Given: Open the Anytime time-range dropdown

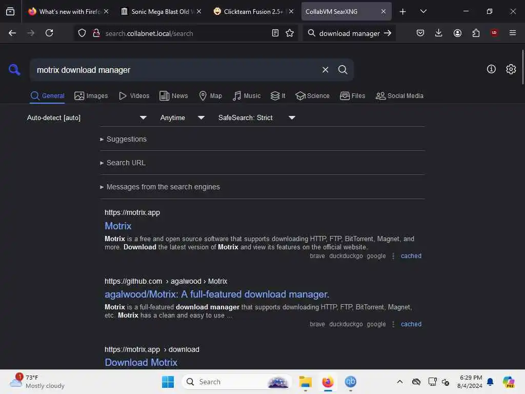Looking at the screenshot, I should click(x=183, y=117).
